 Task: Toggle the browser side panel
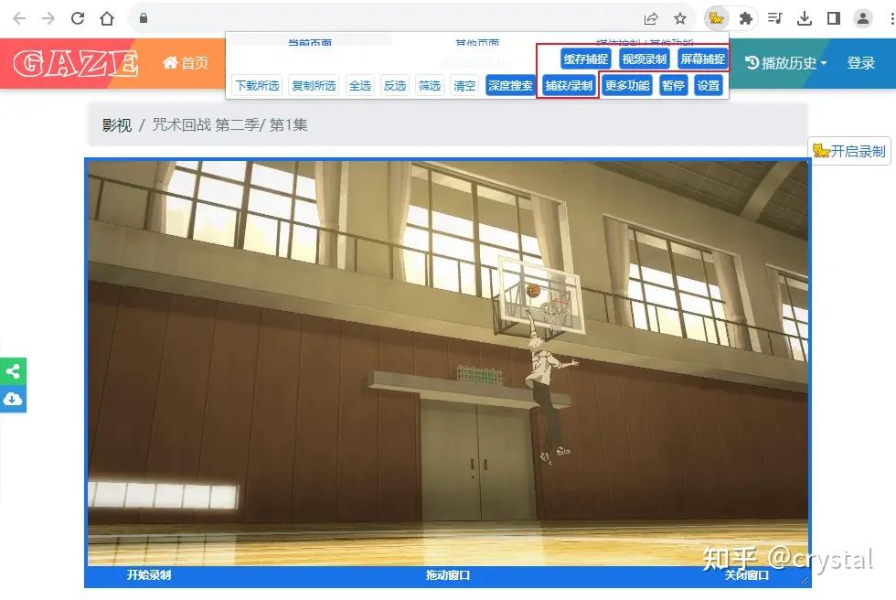click(x=834, y=18)
